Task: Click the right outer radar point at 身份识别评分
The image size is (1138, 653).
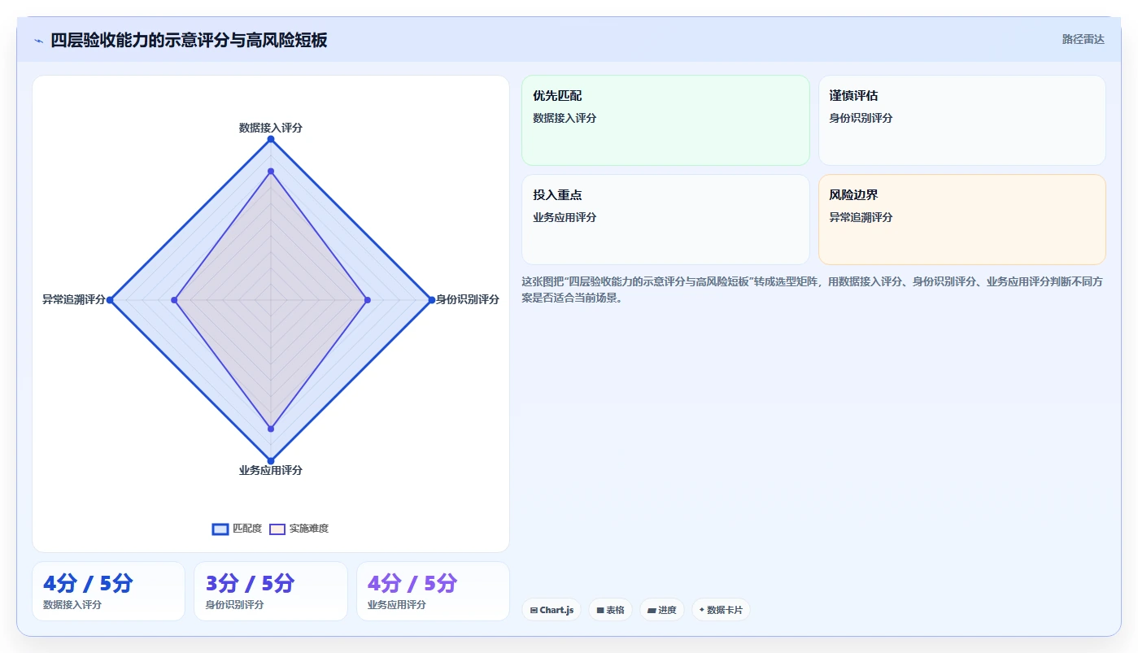Action: pos(431,300)
